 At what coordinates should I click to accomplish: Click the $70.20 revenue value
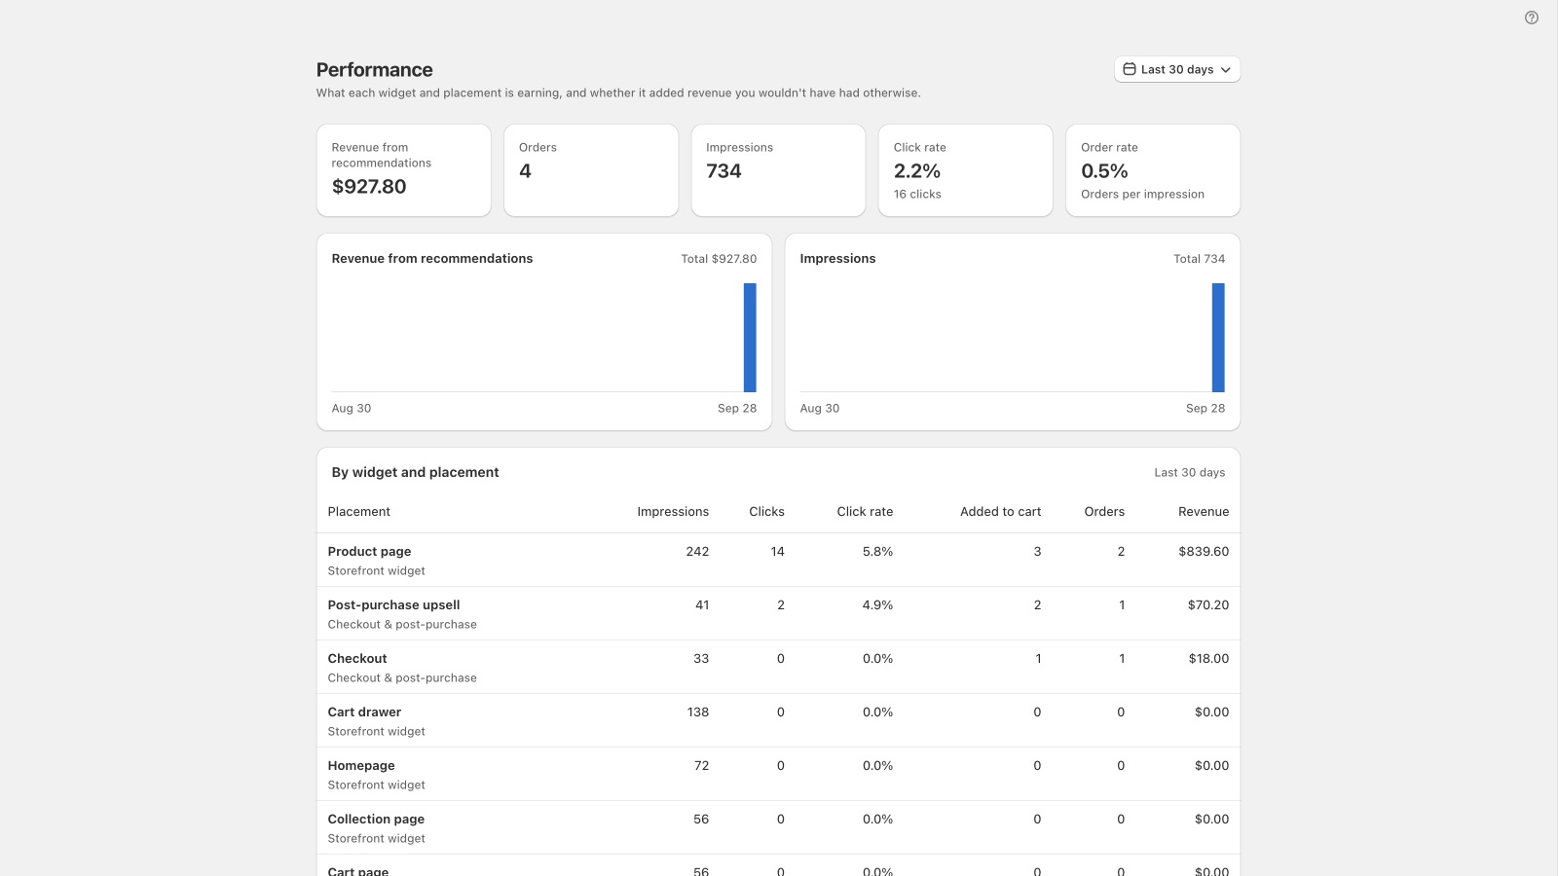pos(1208,605)
